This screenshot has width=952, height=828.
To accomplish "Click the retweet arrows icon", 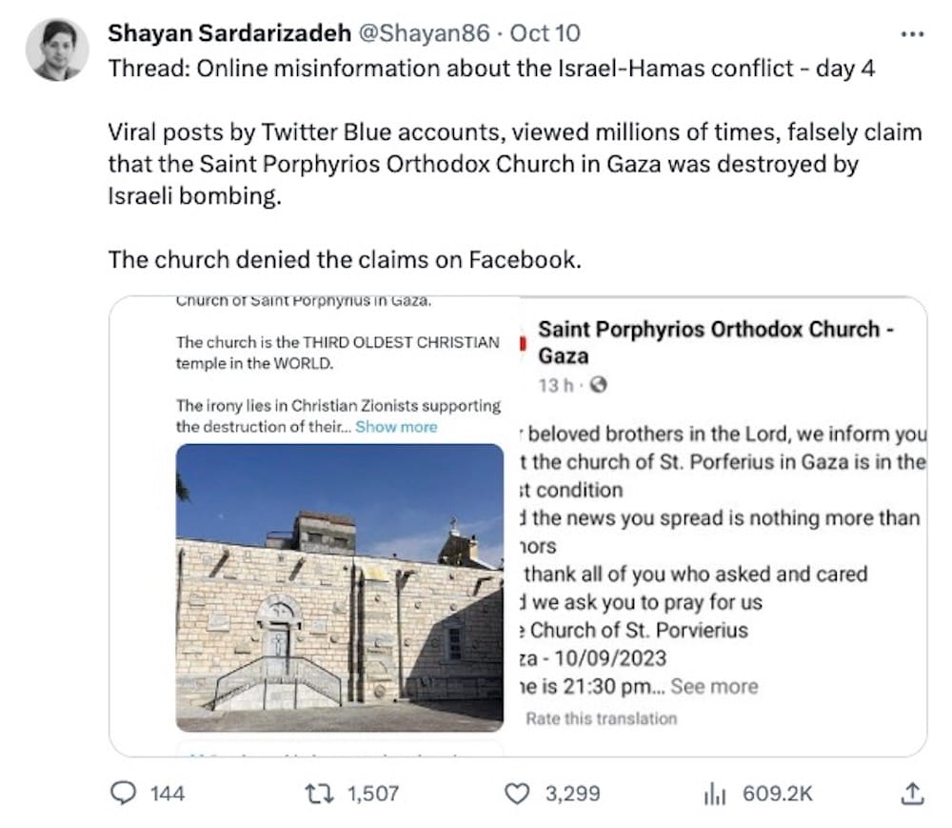I will pyautogui.click(x=312, y=793).
